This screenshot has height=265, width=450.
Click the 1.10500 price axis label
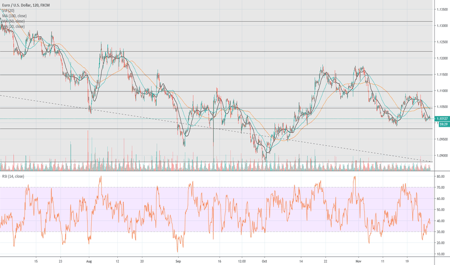pyautogui.click(x=441, y=106)
